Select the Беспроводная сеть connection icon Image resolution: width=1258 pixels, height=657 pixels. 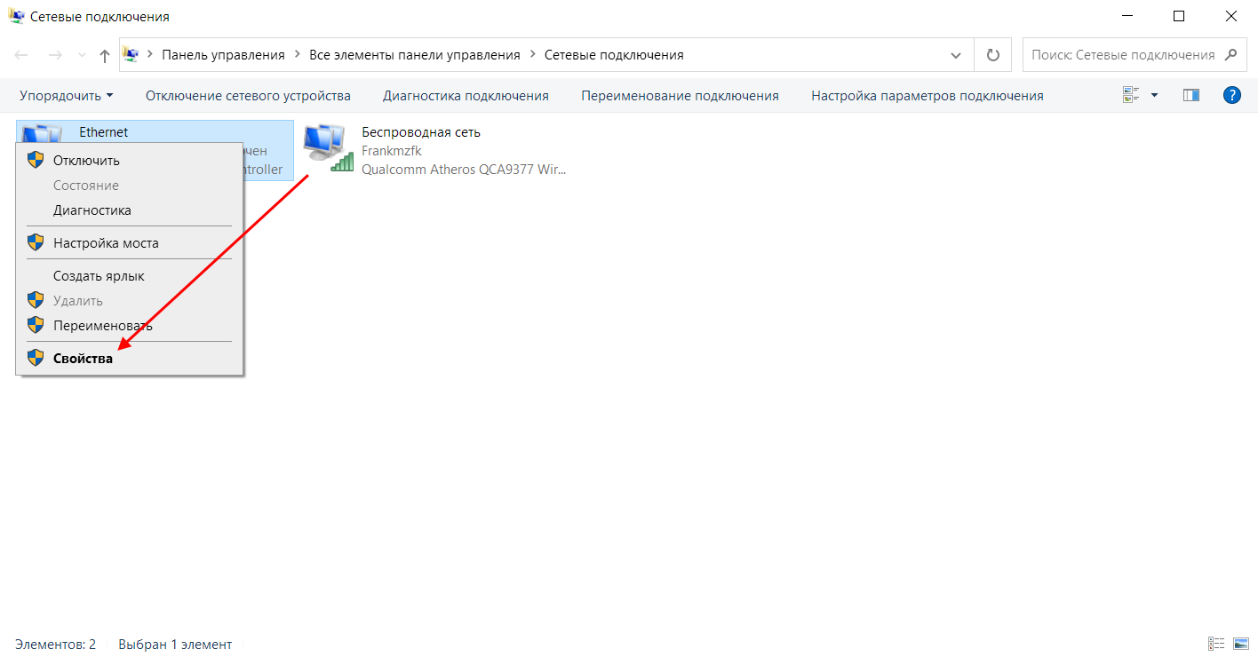click(x=327, y=148)
